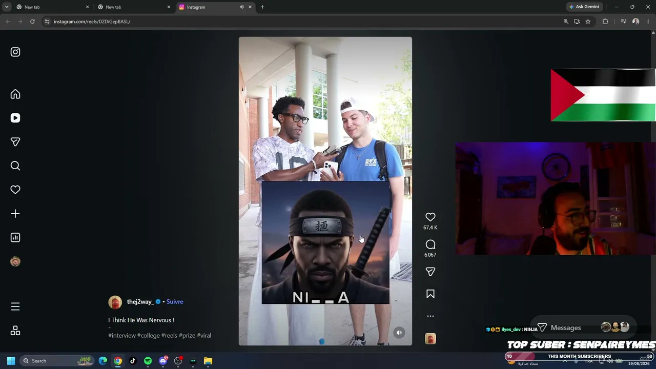
Task: Open the Extensions puzzle menu
Action: tap(605, 22)
